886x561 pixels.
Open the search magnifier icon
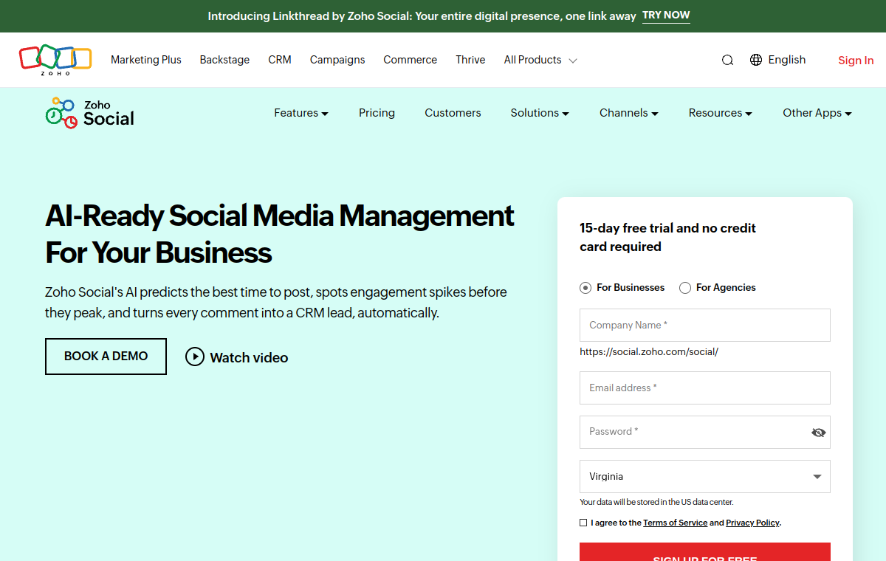727,60
